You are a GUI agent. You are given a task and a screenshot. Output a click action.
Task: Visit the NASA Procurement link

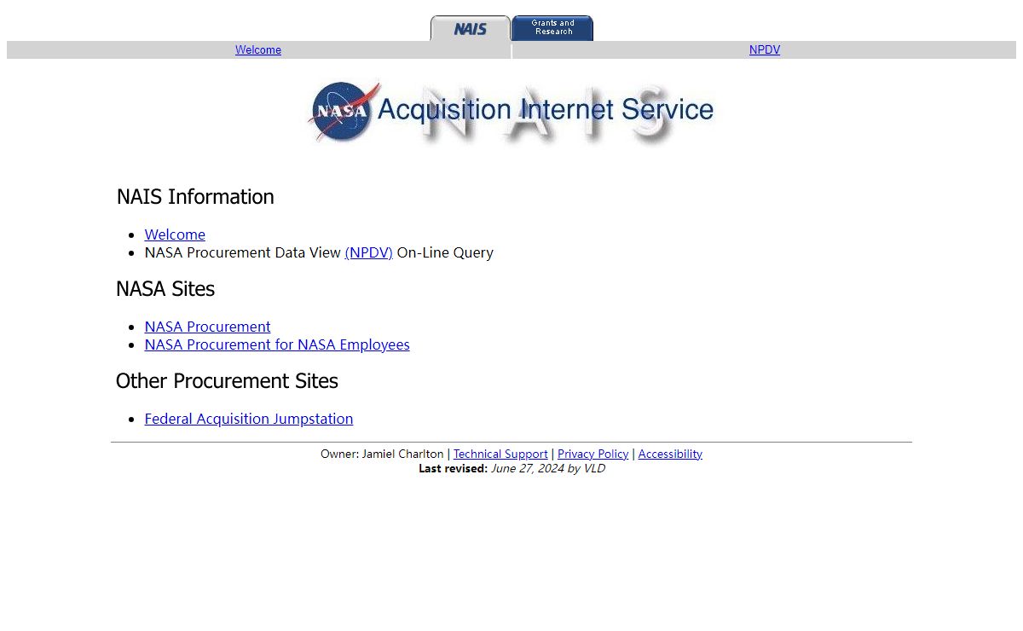click(x=207, y=327)
